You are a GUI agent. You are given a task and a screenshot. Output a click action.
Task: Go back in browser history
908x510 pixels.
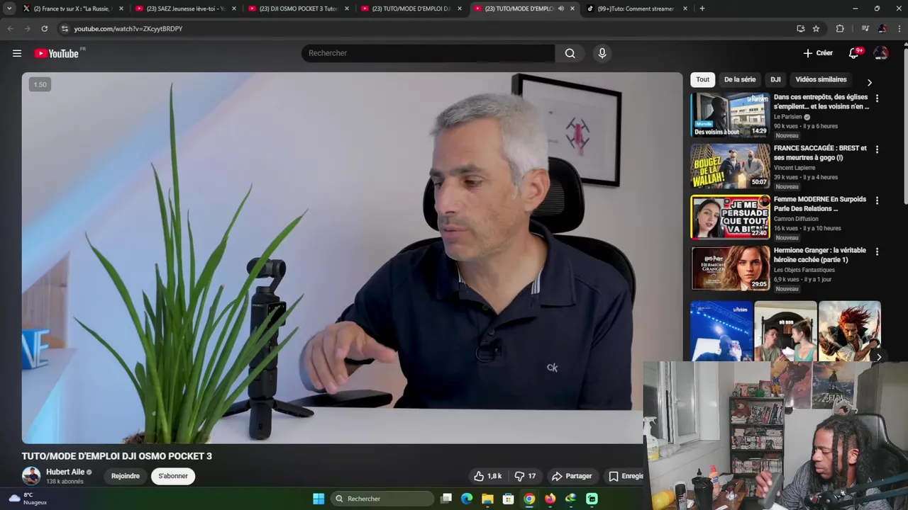pos(10,28)
